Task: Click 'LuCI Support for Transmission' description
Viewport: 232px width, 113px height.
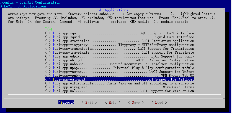Action: tap(166, 48)
